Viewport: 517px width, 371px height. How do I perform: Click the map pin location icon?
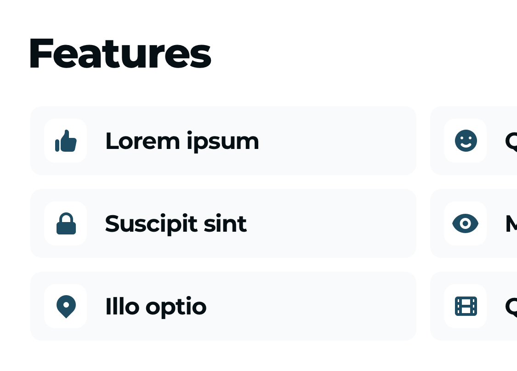66,306
